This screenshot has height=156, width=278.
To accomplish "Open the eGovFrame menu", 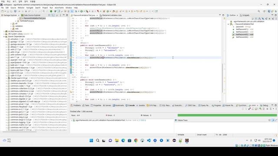I will pos(59,8).
